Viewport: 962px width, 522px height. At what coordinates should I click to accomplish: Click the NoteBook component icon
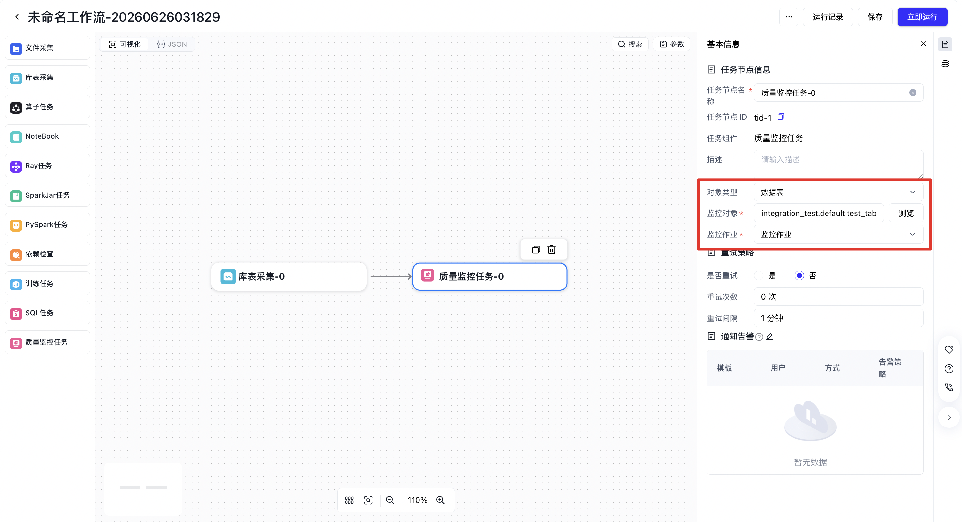coord(16,137)
